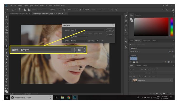The width and height of the screenshot is (179, 104).
Task: Select the Pen tool
Action: coord(7,66)
